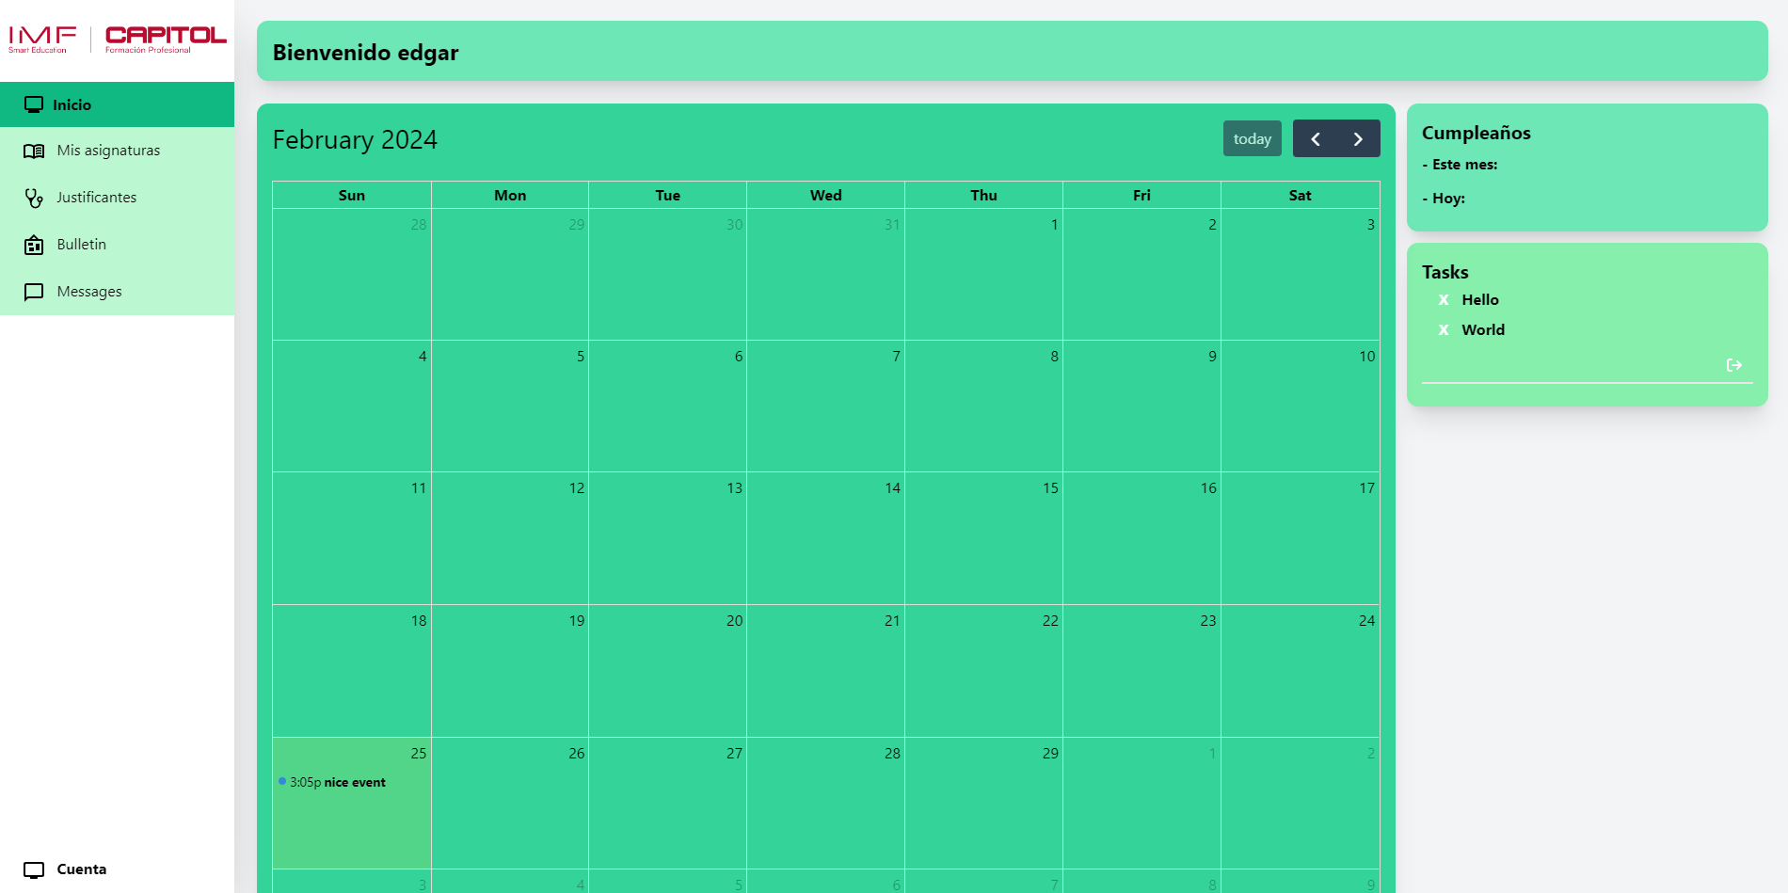Open Mis asignaturas menu item

pos(108,151)
